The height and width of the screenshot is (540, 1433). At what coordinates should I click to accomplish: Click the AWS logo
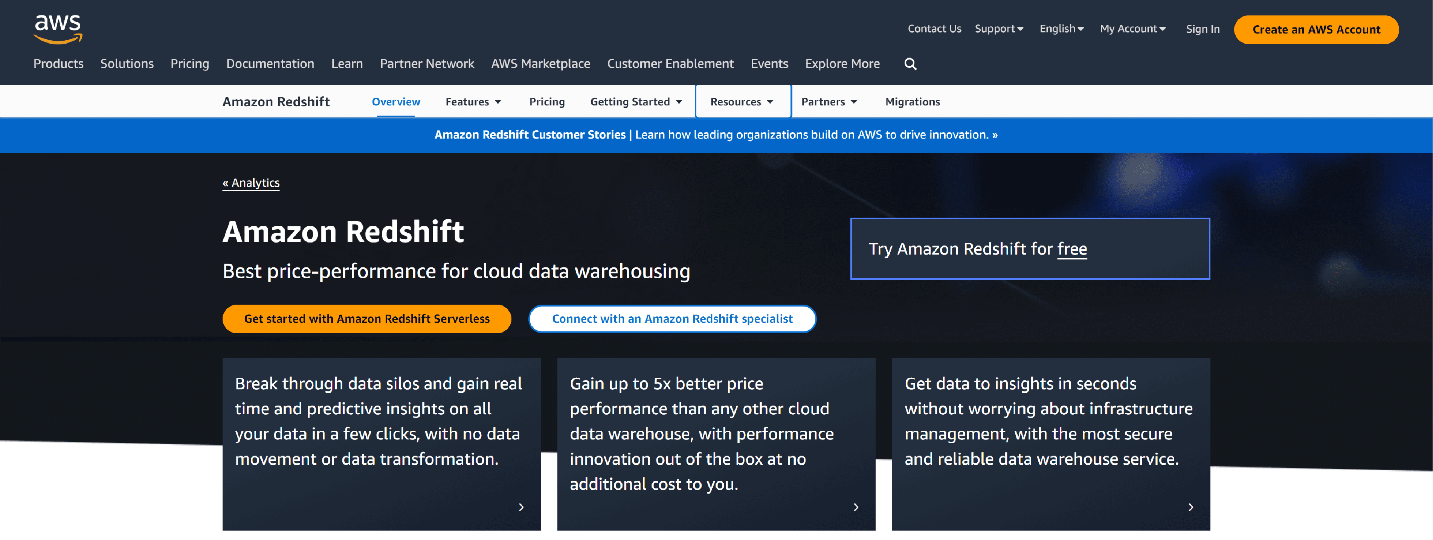tap(58, 29)
